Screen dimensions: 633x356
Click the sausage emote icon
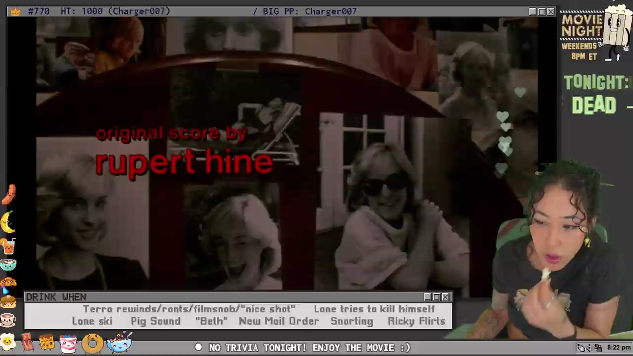[x=9, y=194]
